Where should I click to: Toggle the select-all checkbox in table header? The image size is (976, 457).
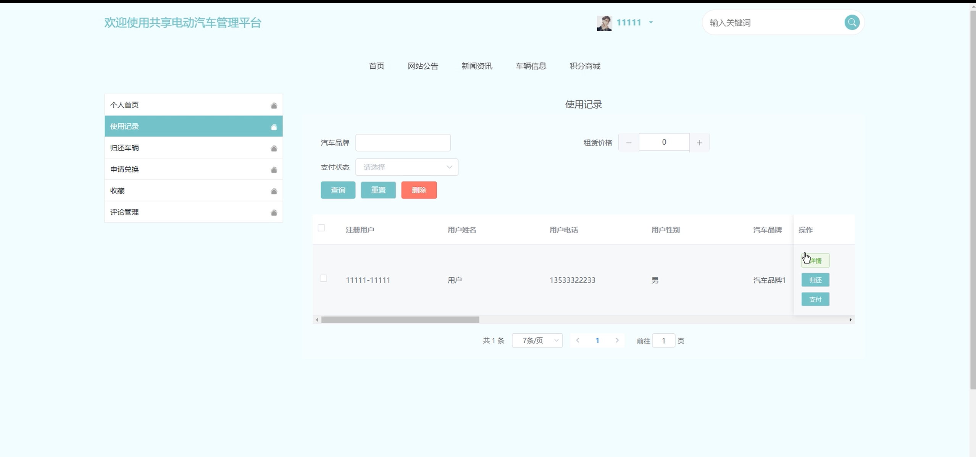click(x=321, y=228)
